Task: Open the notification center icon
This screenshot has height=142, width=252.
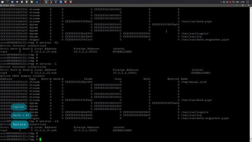Action: 248,2
